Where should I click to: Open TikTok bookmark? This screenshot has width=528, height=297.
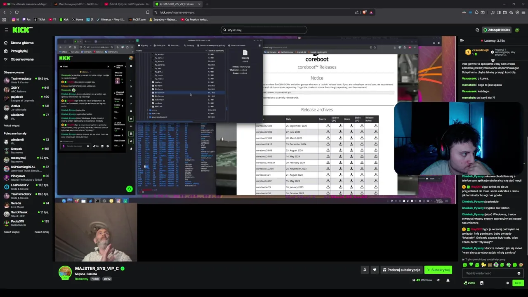coord(40,19)
